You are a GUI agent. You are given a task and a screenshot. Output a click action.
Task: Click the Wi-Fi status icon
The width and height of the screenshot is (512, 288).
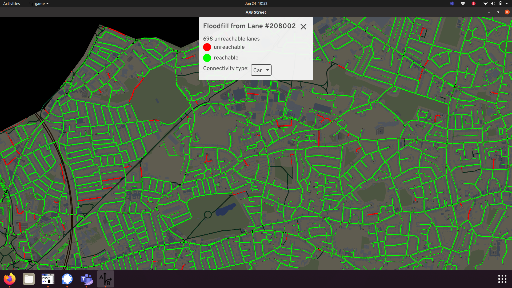tap(486, 3)
